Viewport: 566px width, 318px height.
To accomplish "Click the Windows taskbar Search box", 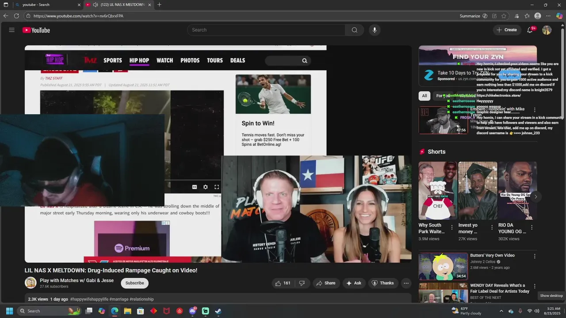I will click(49, 311).
